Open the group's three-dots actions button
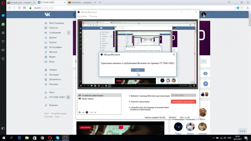This screenshot has width=251, height=141. [x=204, y=61]
